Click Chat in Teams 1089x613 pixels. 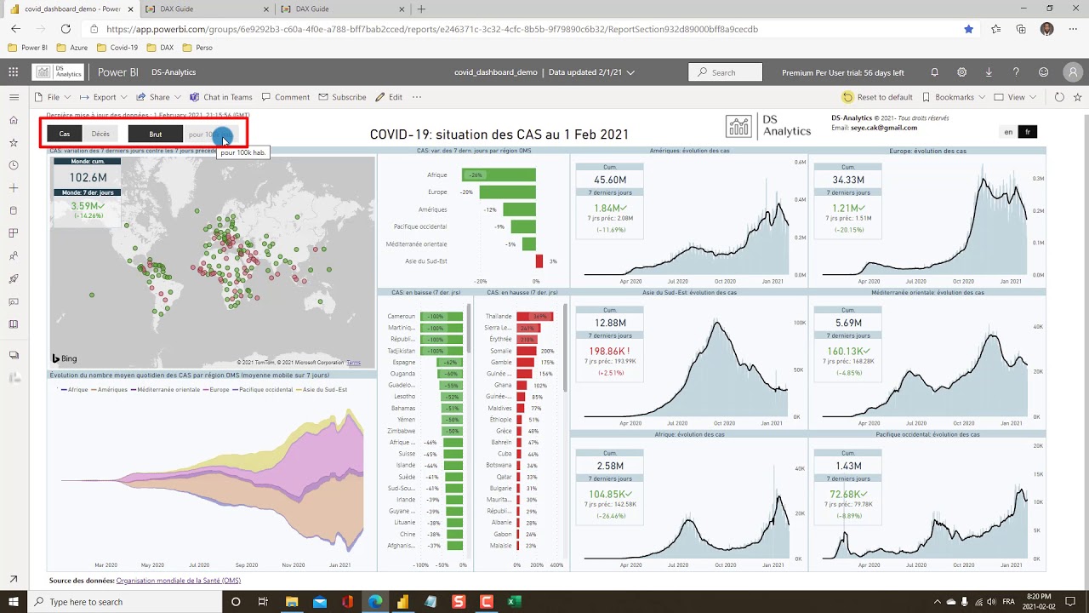coord(220,97)
